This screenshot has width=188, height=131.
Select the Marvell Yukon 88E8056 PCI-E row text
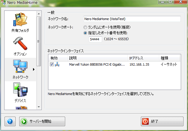[x=97, y=64]
